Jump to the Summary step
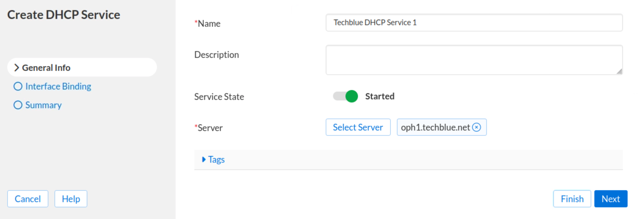This screenshot has height=219, width=638. click(43, 105)
